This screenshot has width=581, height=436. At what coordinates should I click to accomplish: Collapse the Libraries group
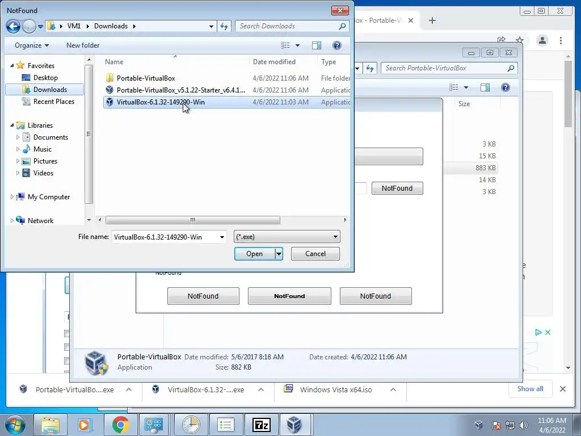click(12, 125)
